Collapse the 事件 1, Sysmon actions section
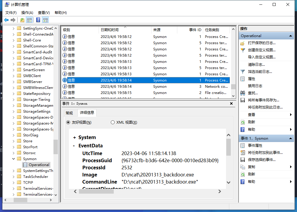 coord(290,138)
